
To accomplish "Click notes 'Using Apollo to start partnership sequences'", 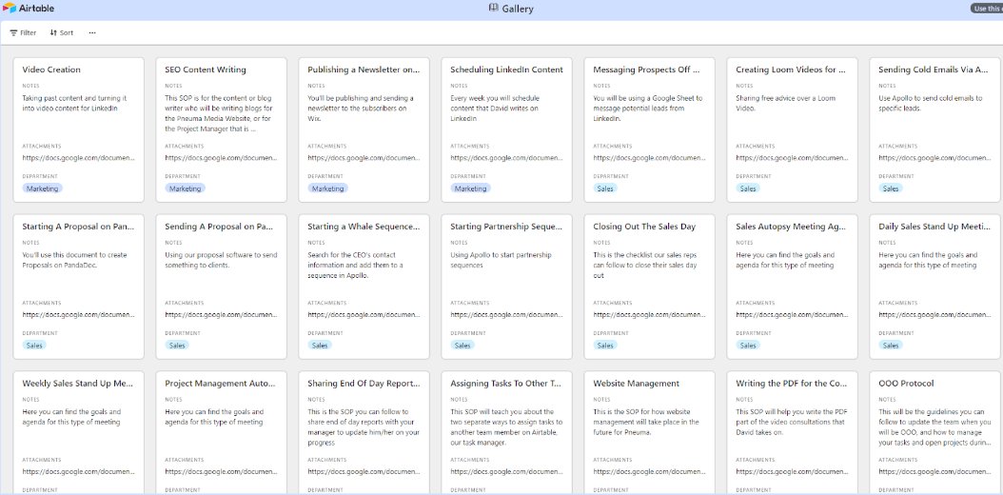I will pos(501,260).
